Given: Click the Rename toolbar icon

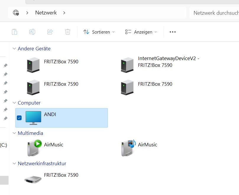Looking at the screenshot, I should tap(32, 32).
